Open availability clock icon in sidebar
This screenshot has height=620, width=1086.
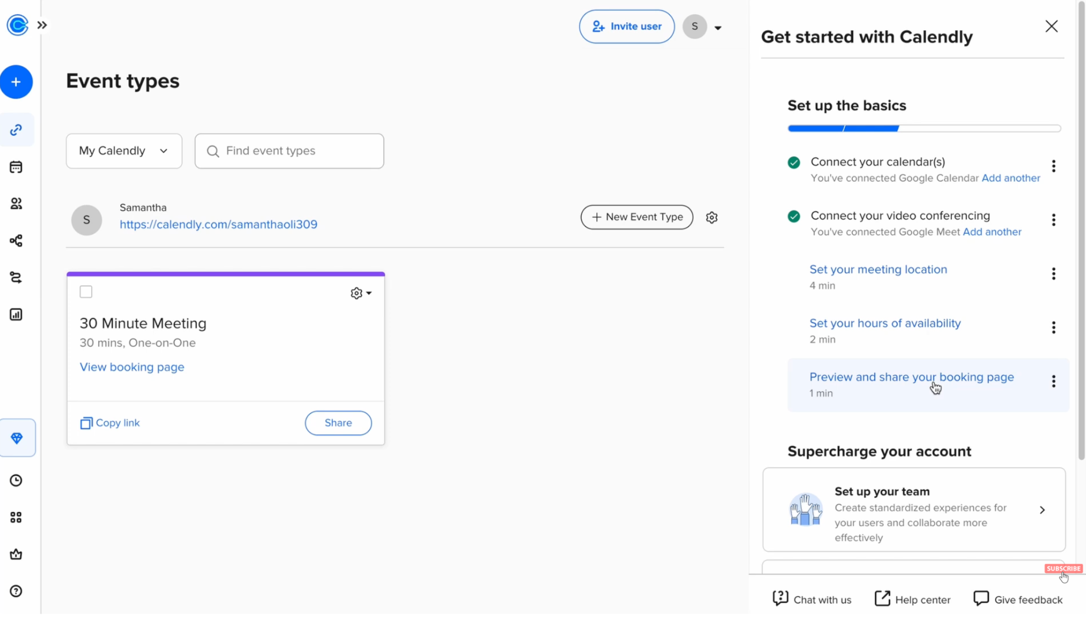16,481
